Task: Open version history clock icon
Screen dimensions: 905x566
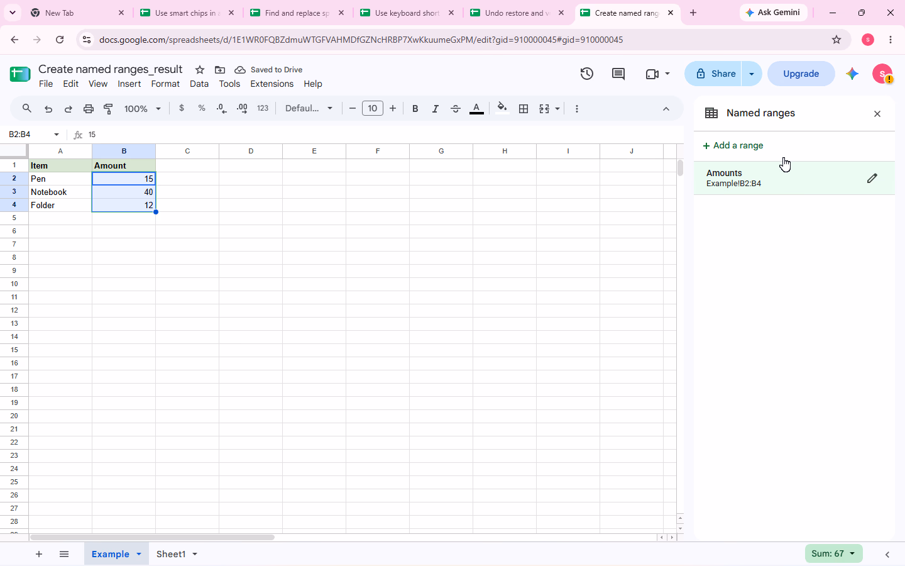Action: pyautogui.click(x=586, y=74)
